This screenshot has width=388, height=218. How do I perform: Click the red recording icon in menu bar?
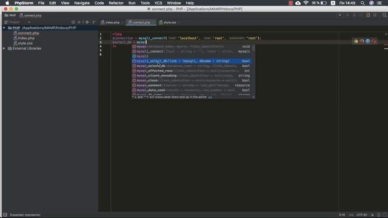coord(291,3)
